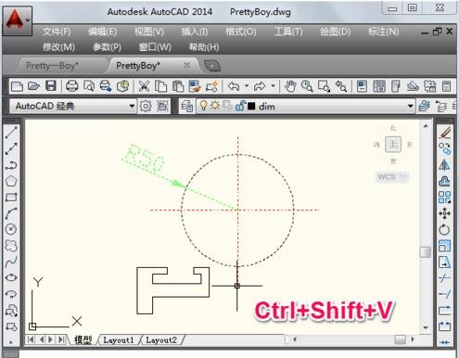Click the Mirror tool in modify toolbar
The image size is (459, 358).
pos(444,165)
